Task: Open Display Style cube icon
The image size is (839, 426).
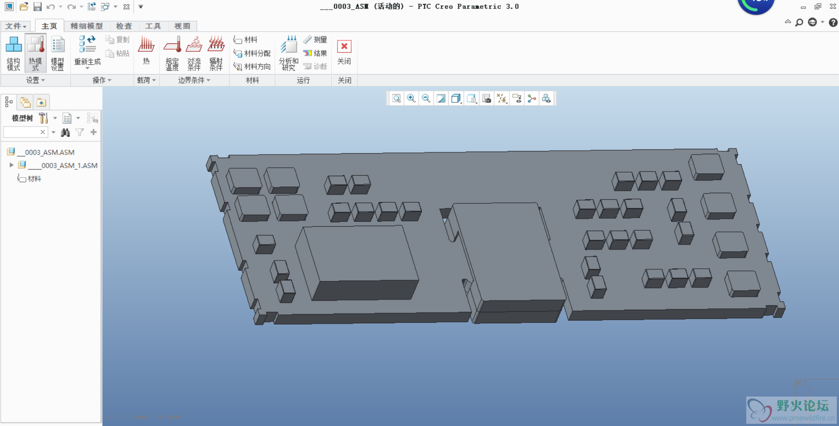Action: [456, 98]
